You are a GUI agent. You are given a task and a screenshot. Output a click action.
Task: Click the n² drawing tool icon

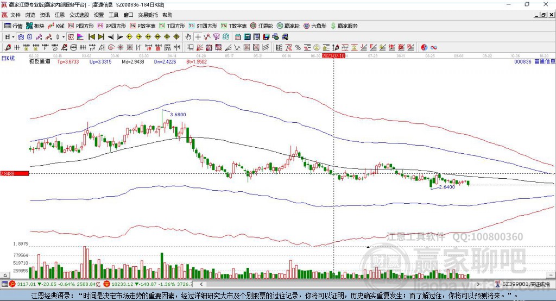pos(92,48)
